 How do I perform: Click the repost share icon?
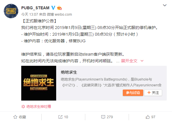pyautogui.click(x=60, y=117)
